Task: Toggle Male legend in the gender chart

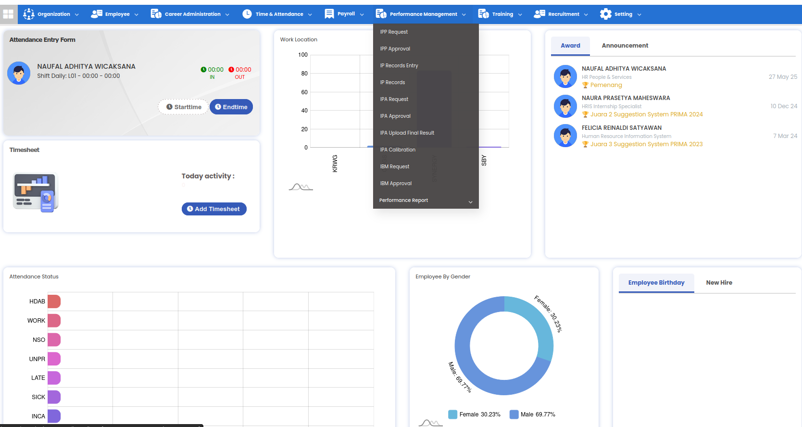Action: click(532, 414)
